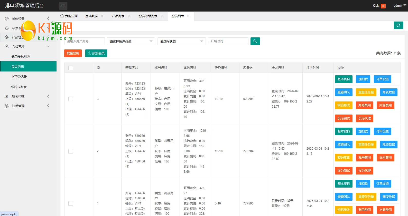
Task: Click 账变数据 for account 456456
Action: click(x=389, y=197)
